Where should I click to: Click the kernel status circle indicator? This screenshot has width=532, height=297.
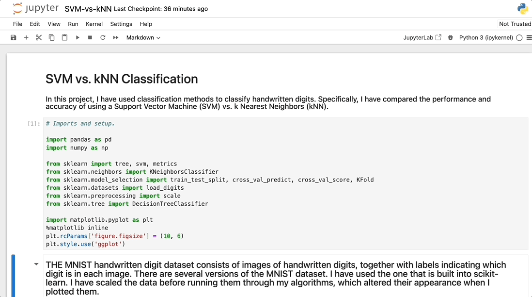(519, 38)
